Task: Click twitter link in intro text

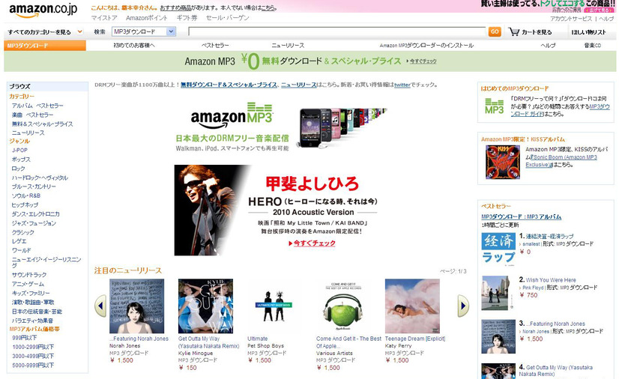Action: pyautogui.click(x=402, y=85)
